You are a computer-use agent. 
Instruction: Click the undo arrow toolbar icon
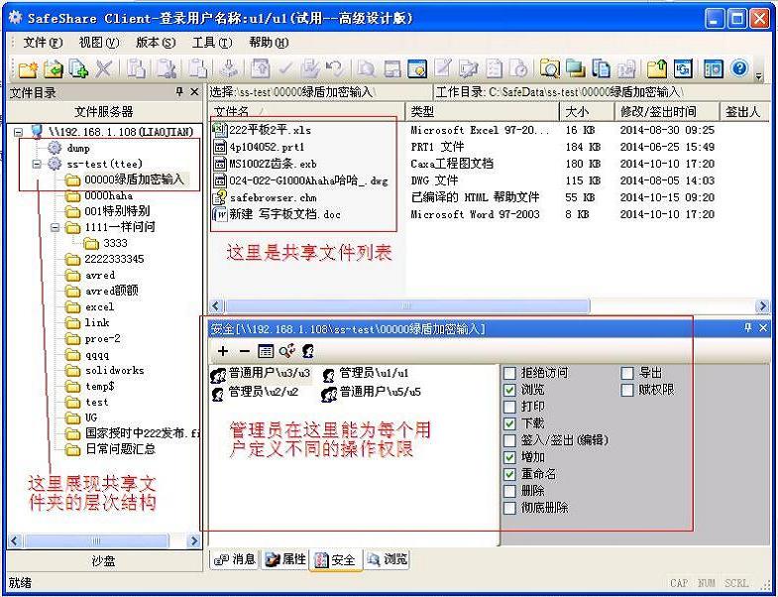335,69
